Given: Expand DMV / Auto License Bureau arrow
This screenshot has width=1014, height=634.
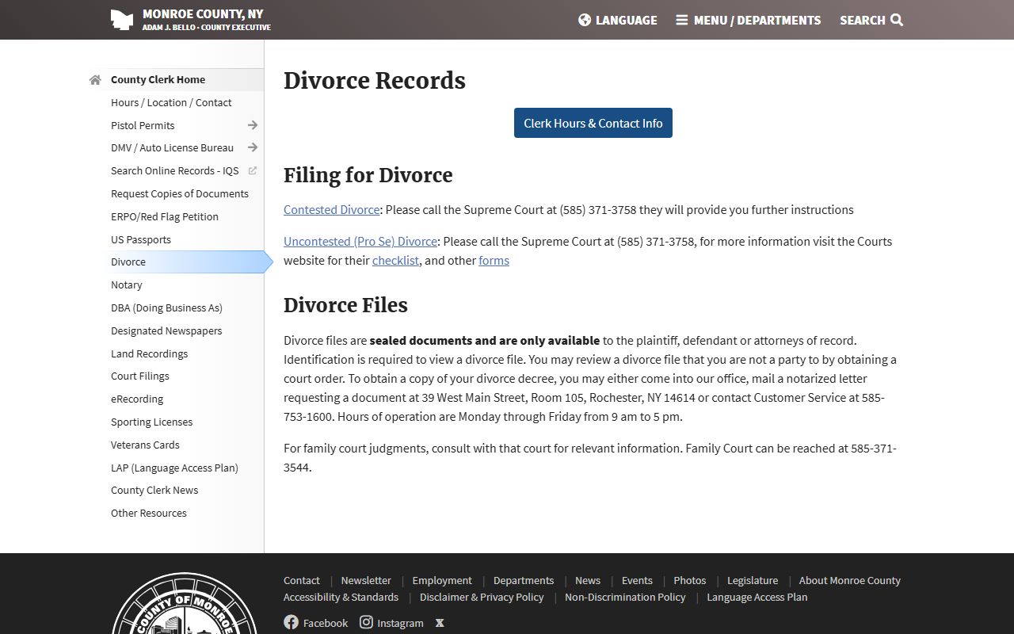Looking at the screenshot, I should 253,147.
